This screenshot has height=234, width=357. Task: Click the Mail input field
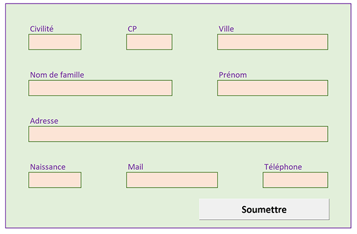172,180
